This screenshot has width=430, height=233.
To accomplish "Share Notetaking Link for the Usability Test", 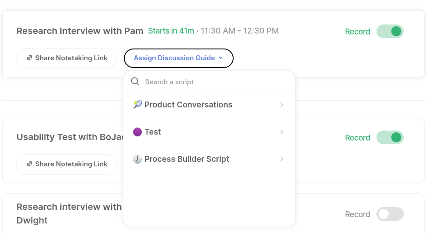I will click(x=67, y=164).
